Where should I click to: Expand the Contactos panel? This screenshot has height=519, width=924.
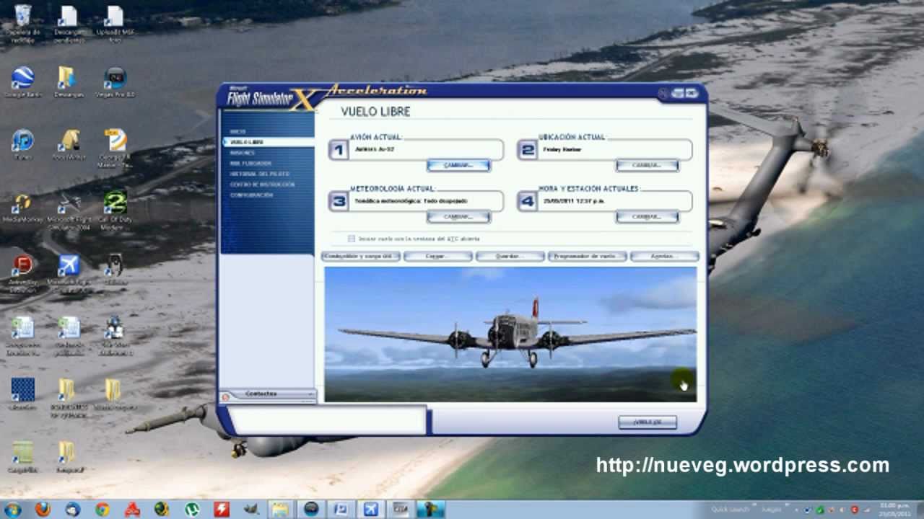click(x=268, y=394)
